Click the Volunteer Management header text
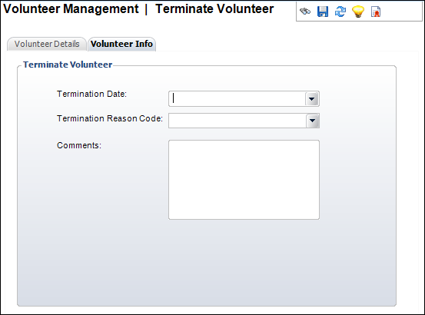 pos(71,8)
